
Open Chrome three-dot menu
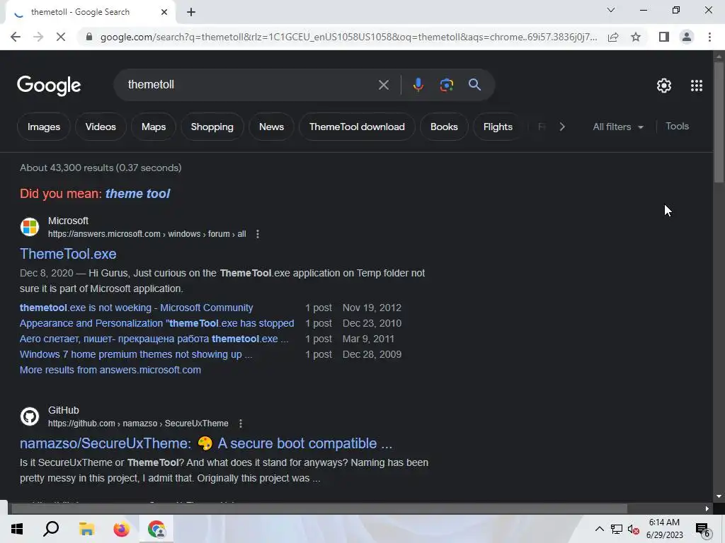pyautogui.click(x=709, y=37)
